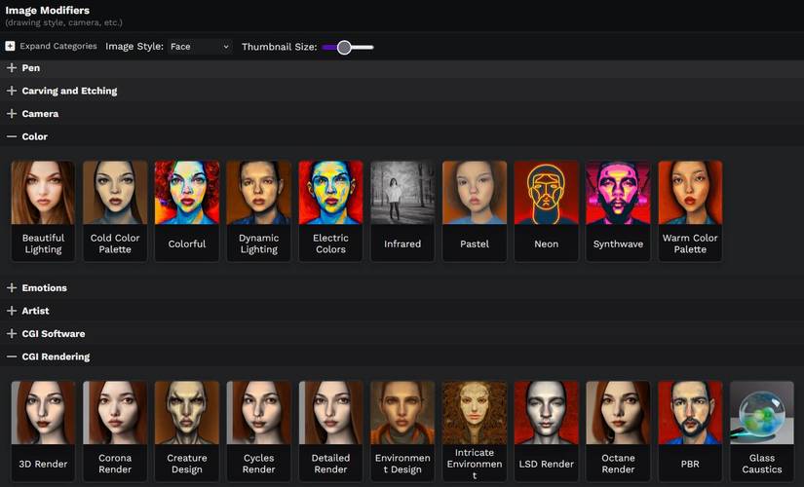This screenshot has width=804, height=487.
Task: Click the Expand Categories plus icon
Action: tap(10, 46)
